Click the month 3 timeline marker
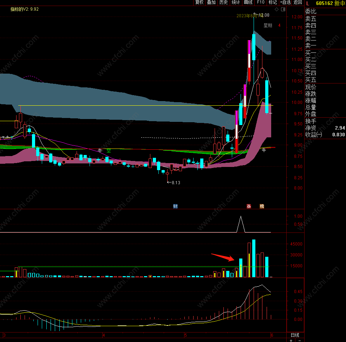The width and height of the screenshot is (346, 342). pyautogui.click(x=4, y=335)
